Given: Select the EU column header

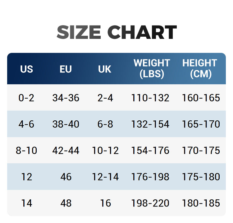Looking at the screenshot, I should 66,69.
